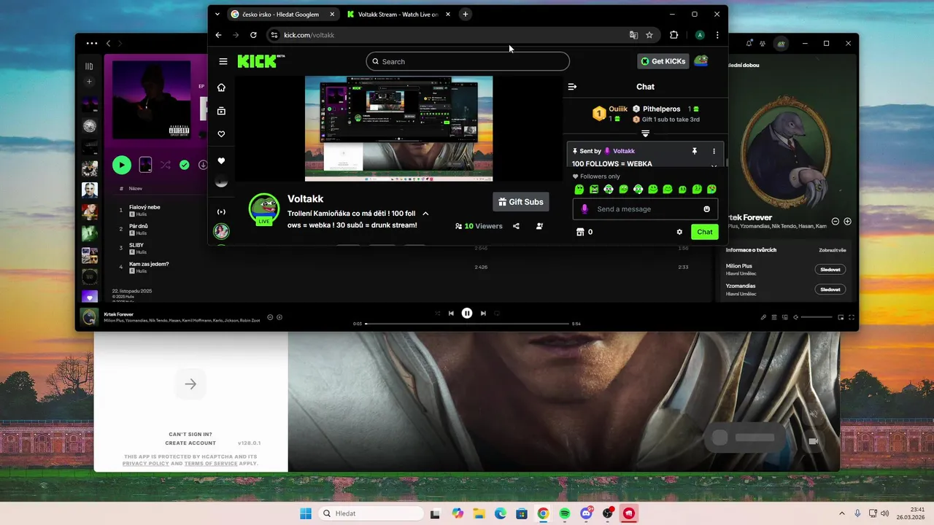Expand chat leaderboard arrow

[645, 133]
